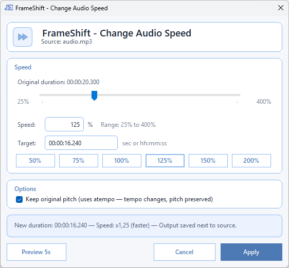Click in the Speed percent input field
289x268 pixels.
pyautogui.click(x=64, y=124)
